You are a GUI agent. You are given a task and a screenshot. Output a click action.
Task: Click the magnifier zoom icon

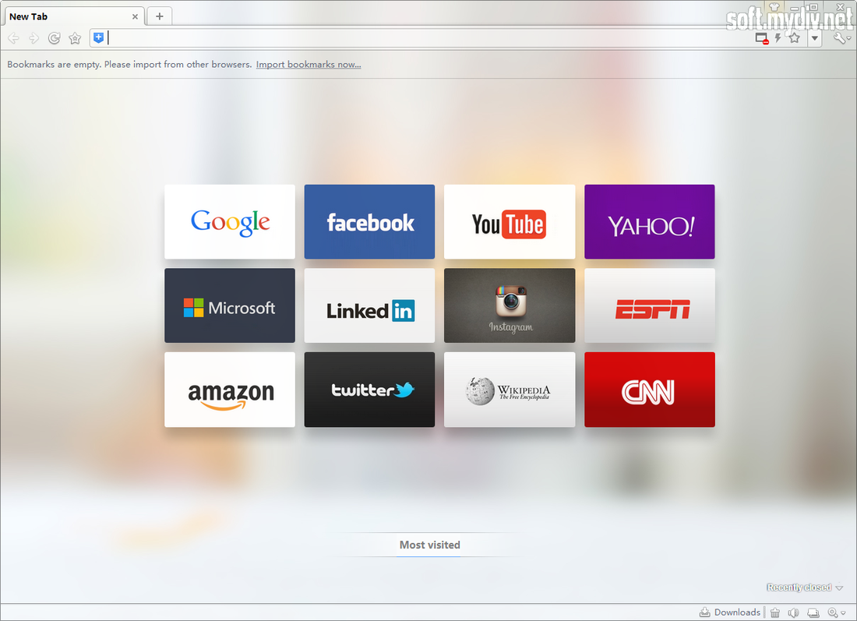click(832, 612)
